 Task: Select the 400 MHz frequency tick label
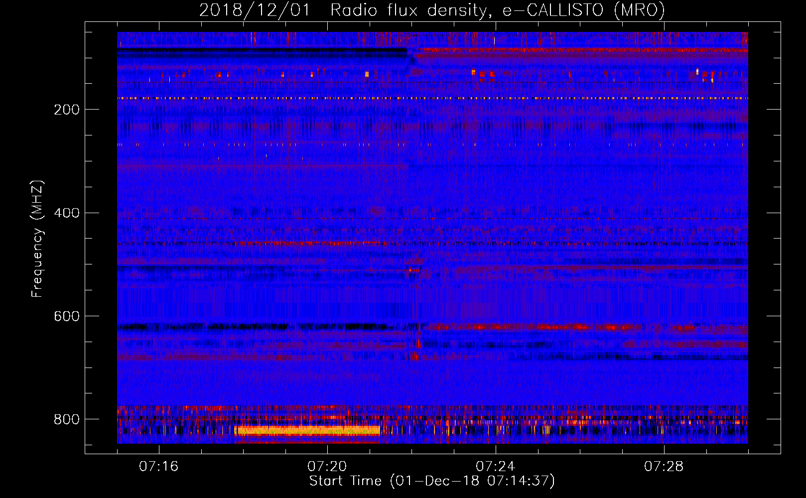66,213
